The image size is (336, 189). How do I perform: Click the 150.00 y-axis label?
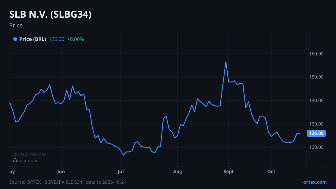[317, 77]
